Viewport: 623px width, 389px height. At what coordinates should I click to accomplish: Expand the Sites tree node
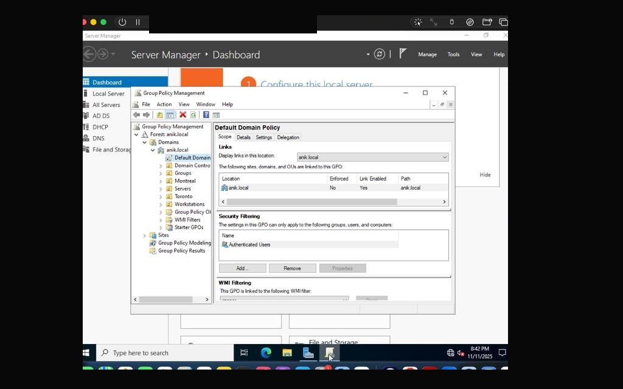tap(145, 235)
